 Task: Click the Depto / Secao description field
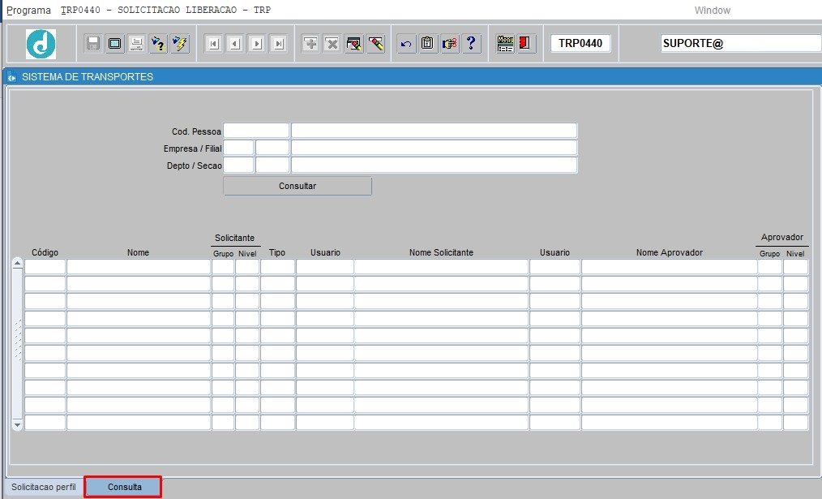[434, 166]
